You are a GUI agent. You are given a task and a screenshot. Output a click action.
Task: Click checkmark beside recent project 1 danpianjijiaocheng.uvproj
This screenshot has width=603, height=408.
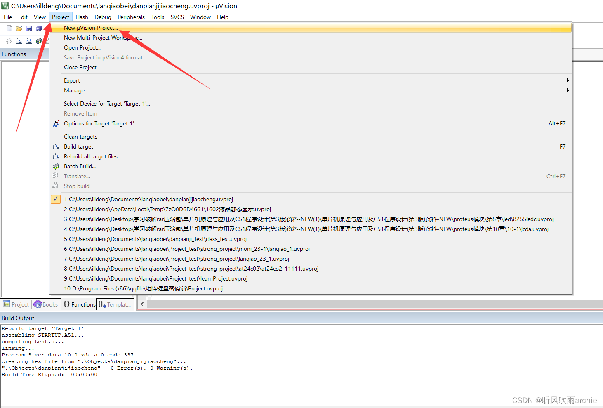[x=56, y=199]
